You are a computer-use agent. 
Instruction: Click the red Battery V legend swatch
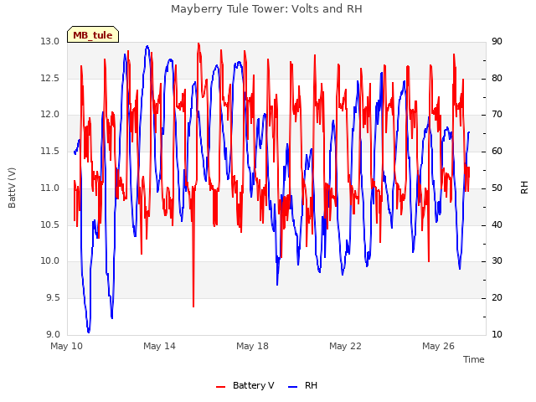click(x=221, y=387)
